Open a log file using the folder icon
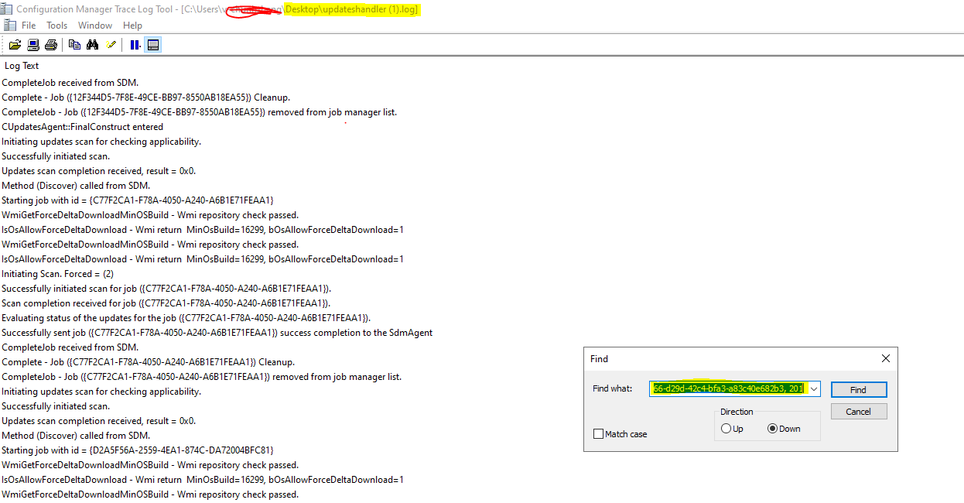Viewport: 964px width, 503px height. pyautogui.click(x=15, y=44)
